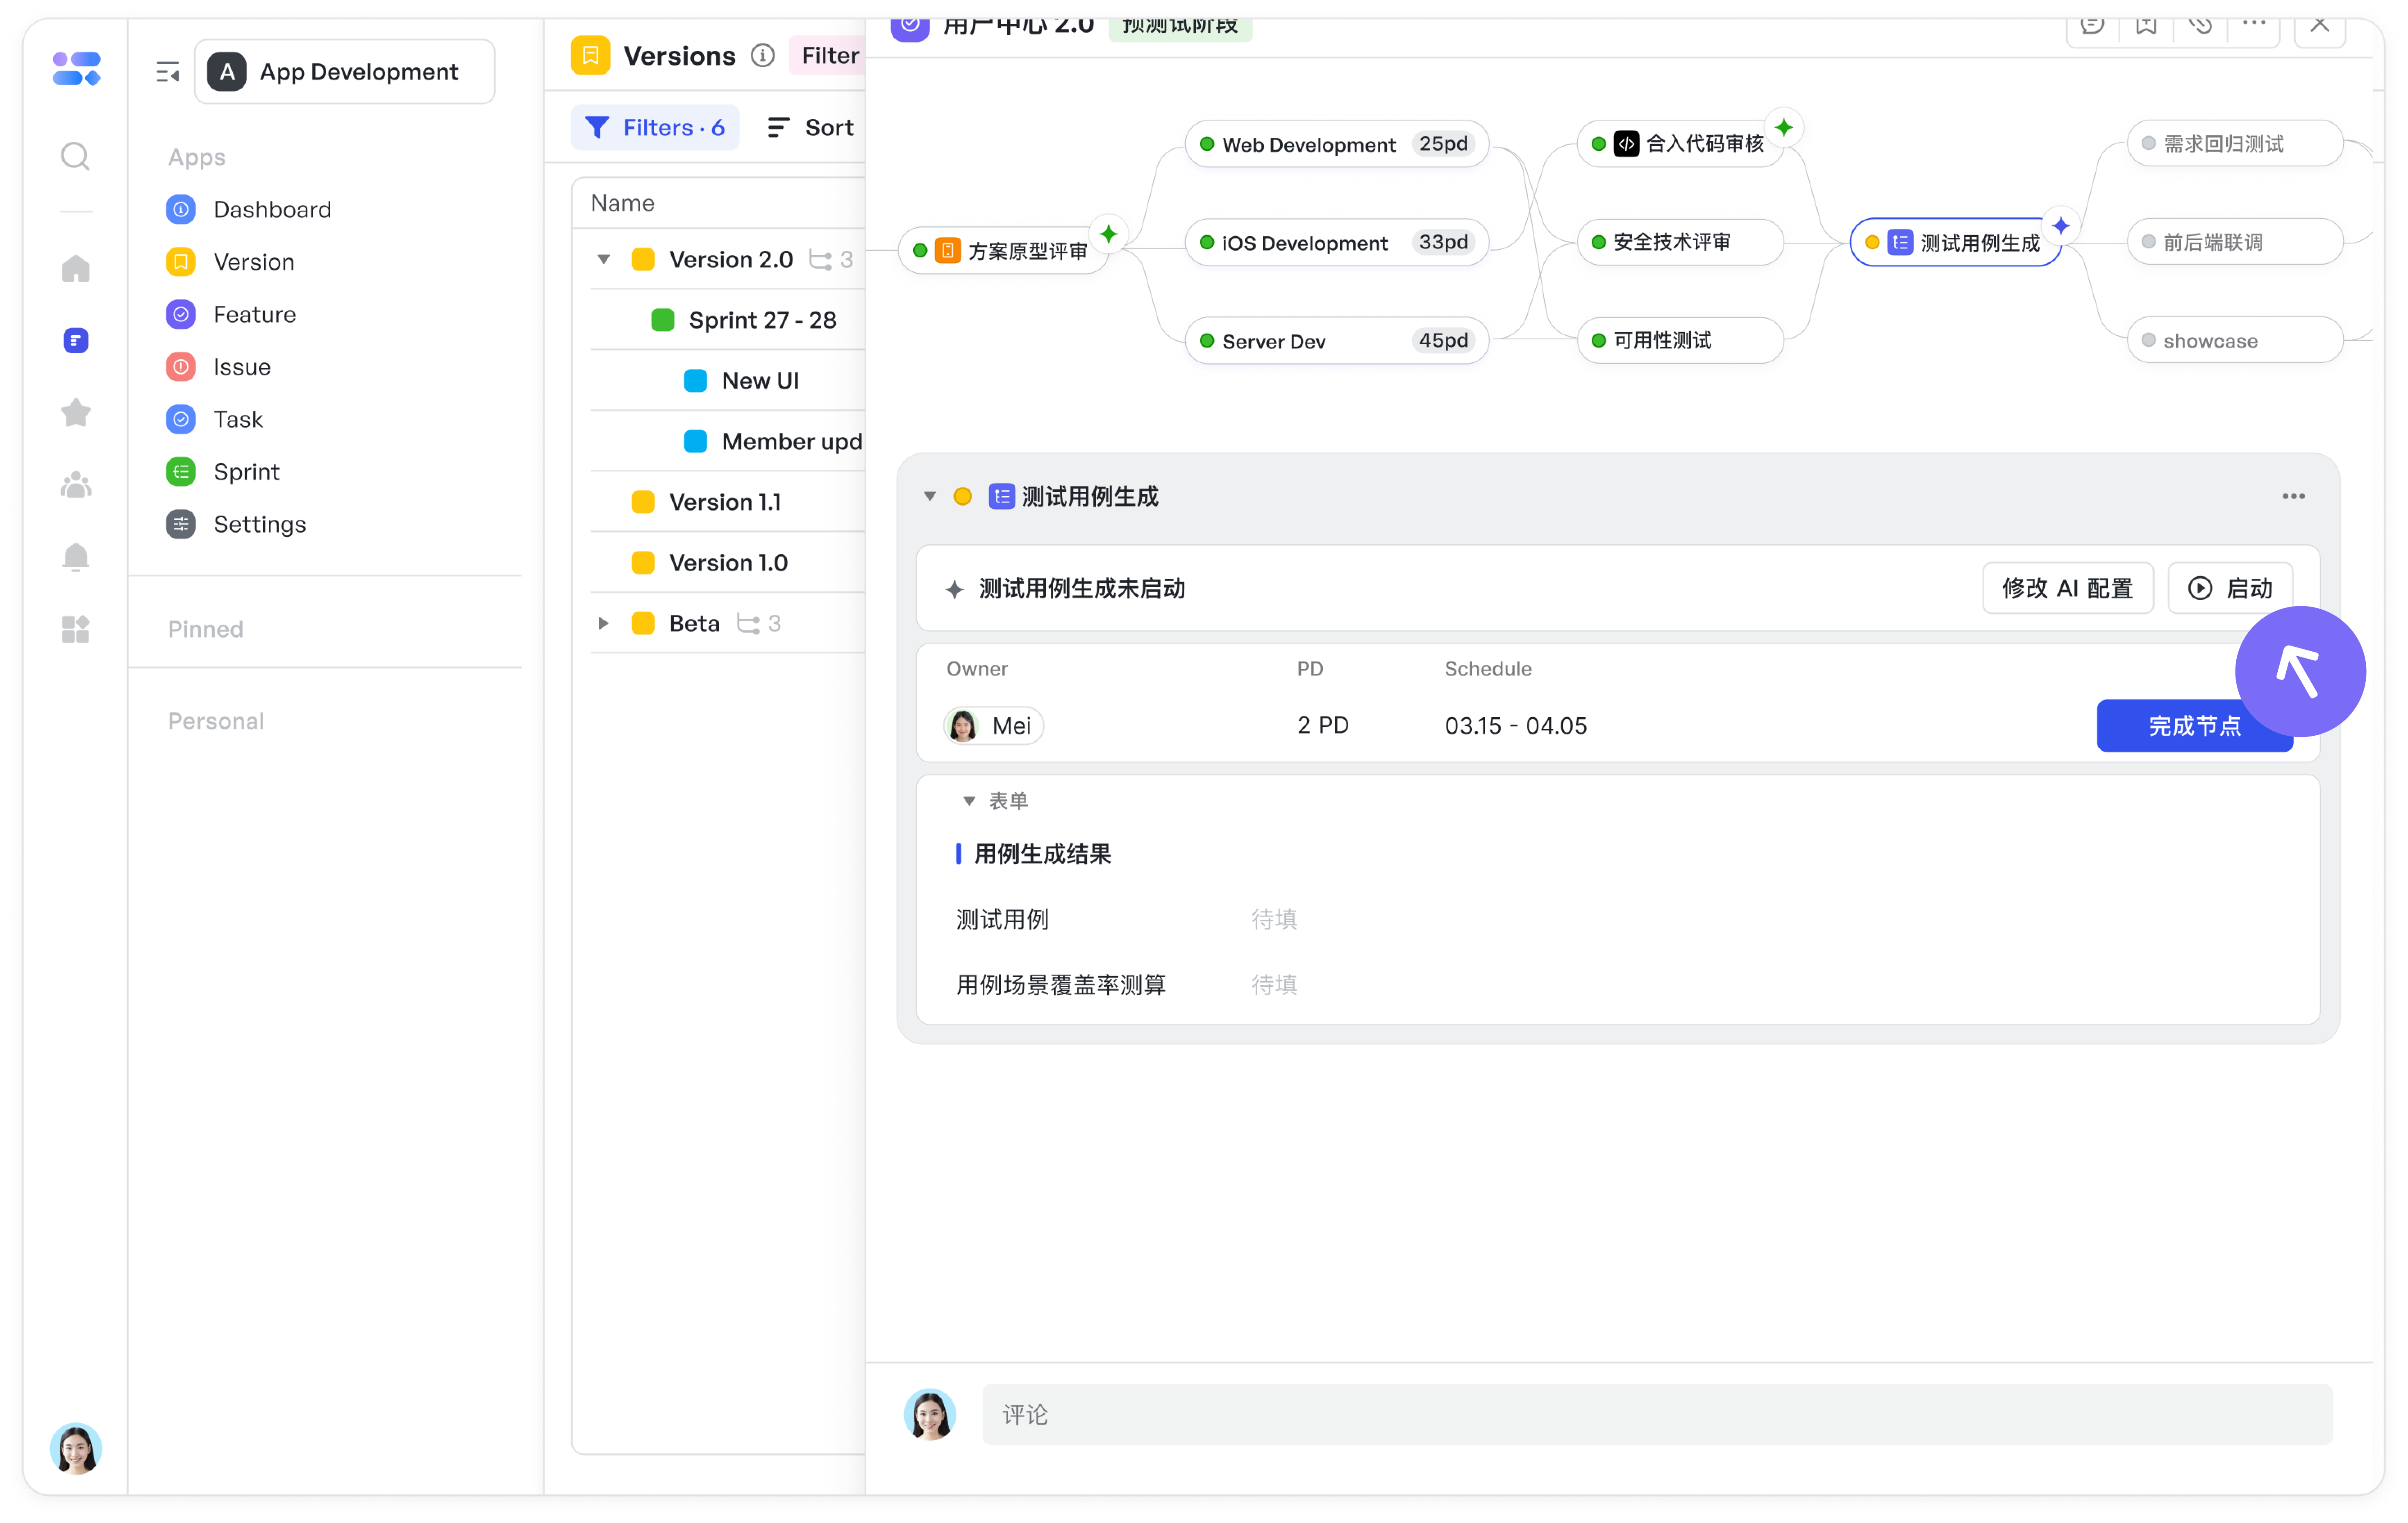Screen dimensions: 2408x1523
Task: Select the 安全技术评审 workflow node
Action: tap(1680, 242)
